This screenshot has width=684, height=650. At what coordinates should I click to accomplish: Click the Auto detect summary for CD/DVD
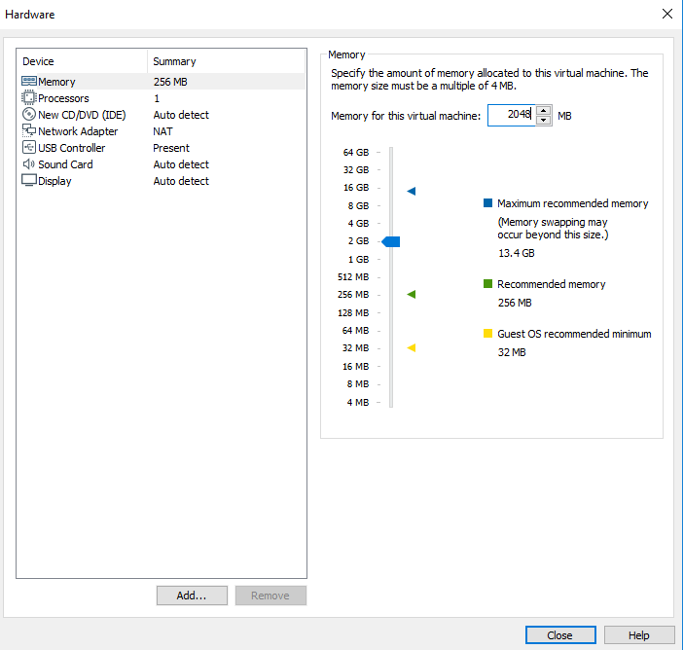(181, 115)
